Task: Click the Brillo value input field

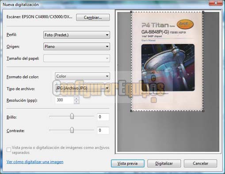Action: (x=103, y=117)
